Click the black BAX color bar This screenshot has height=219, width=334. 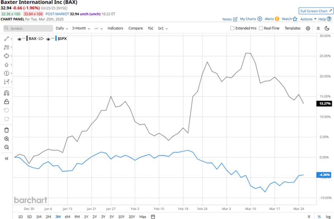(27, 39)
